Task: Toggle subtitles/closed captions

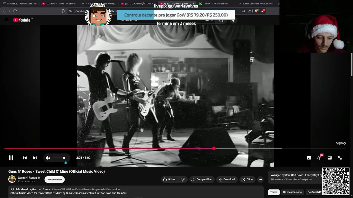Action: coord(309,158)
